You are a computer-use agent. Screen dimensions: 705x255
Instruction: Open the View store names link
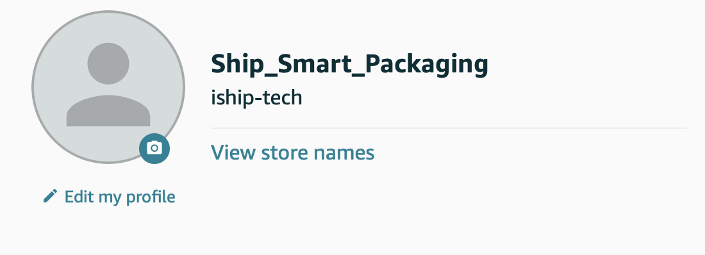click(293, 152)
